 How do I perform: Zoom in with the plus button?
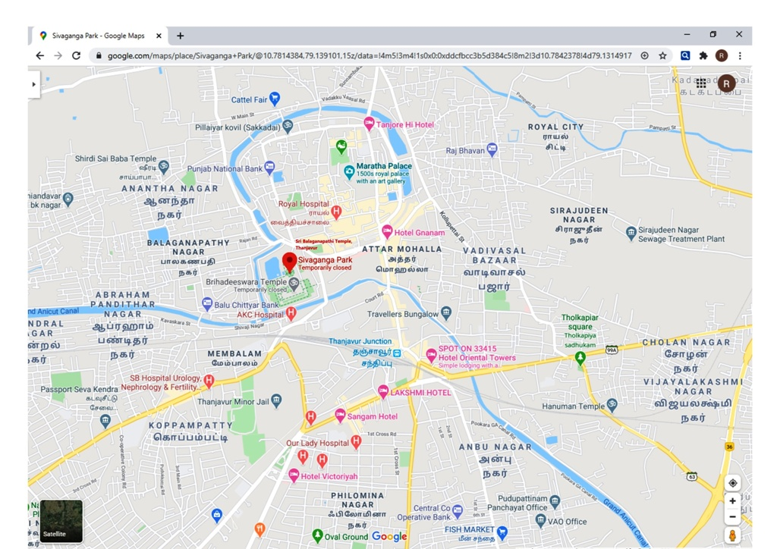732,501
